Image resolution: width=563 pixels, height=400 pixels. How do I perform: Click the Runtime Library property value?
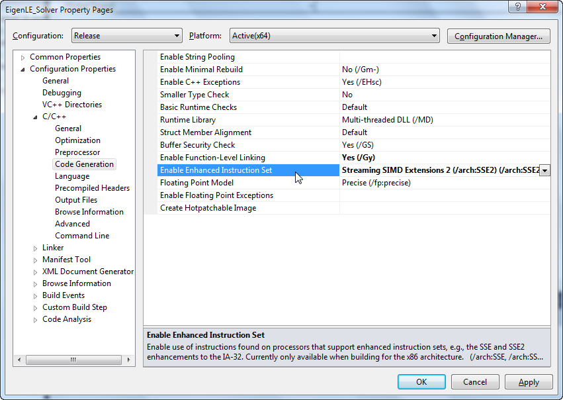(387, 120)
